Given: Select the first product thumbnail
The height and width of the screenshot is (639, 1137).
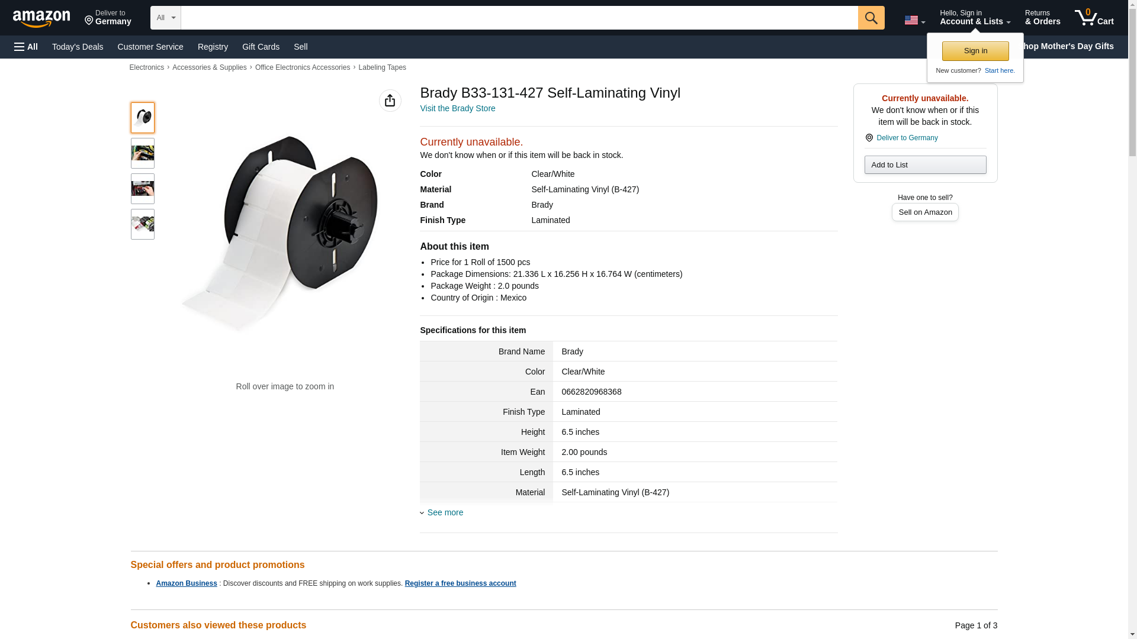Looking at the screenshot, I should pos(142,118).
